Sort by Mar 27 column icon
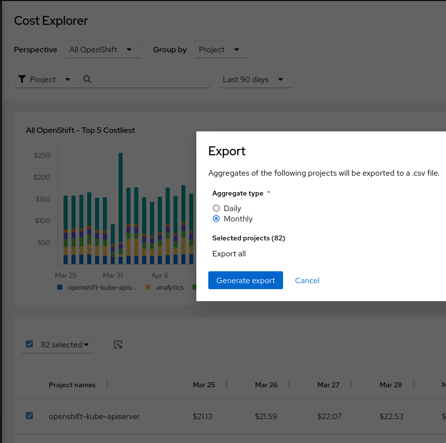 point(351,385)
